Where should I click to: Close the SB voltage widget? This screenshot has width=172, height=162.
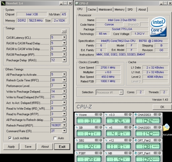101,127
